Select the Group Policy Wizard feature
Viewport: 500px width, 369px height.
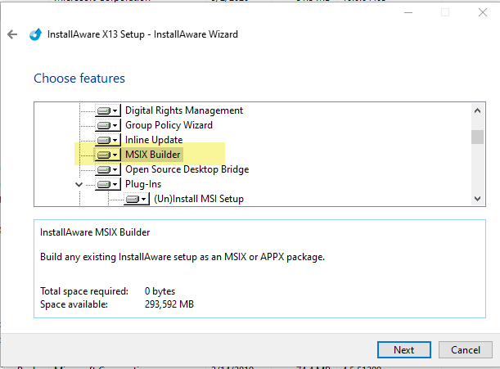pyautogui.click(x=169, y=125)
